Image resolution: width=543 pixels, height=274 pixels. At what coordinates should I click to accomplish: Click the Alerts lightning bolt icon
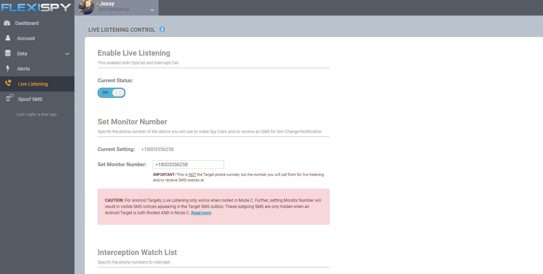[8, 68]
